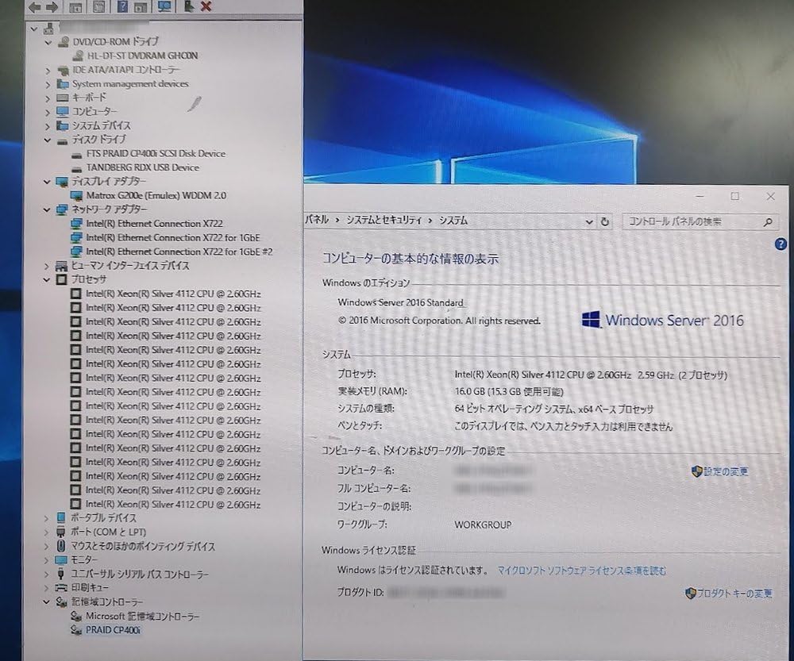Click the DVD/CD-ROM ドライブ category icon
Screen dimensions: 794x661
(x=64, y=41)
